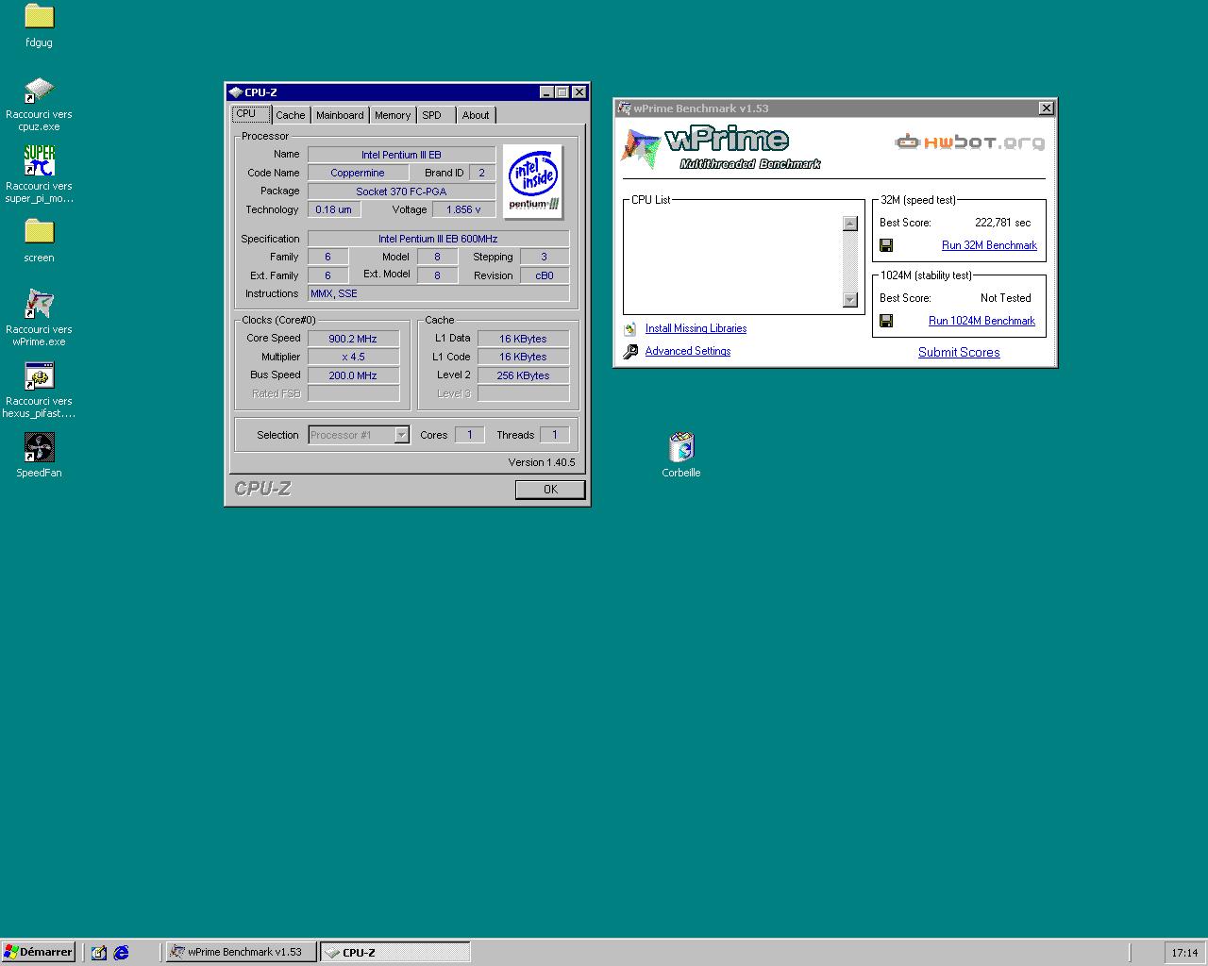The width and height of the screenshot is (1208, 966).
Task: Switch to the Memory tab
Action: coord(393,115)
